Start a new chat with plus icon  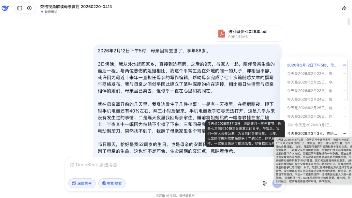click(29, 8)
